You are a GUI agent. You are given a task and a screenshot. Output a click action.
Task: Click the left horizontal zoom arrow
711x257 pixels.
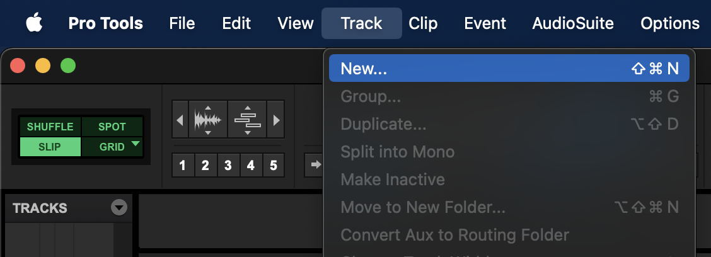click(181, 119)
